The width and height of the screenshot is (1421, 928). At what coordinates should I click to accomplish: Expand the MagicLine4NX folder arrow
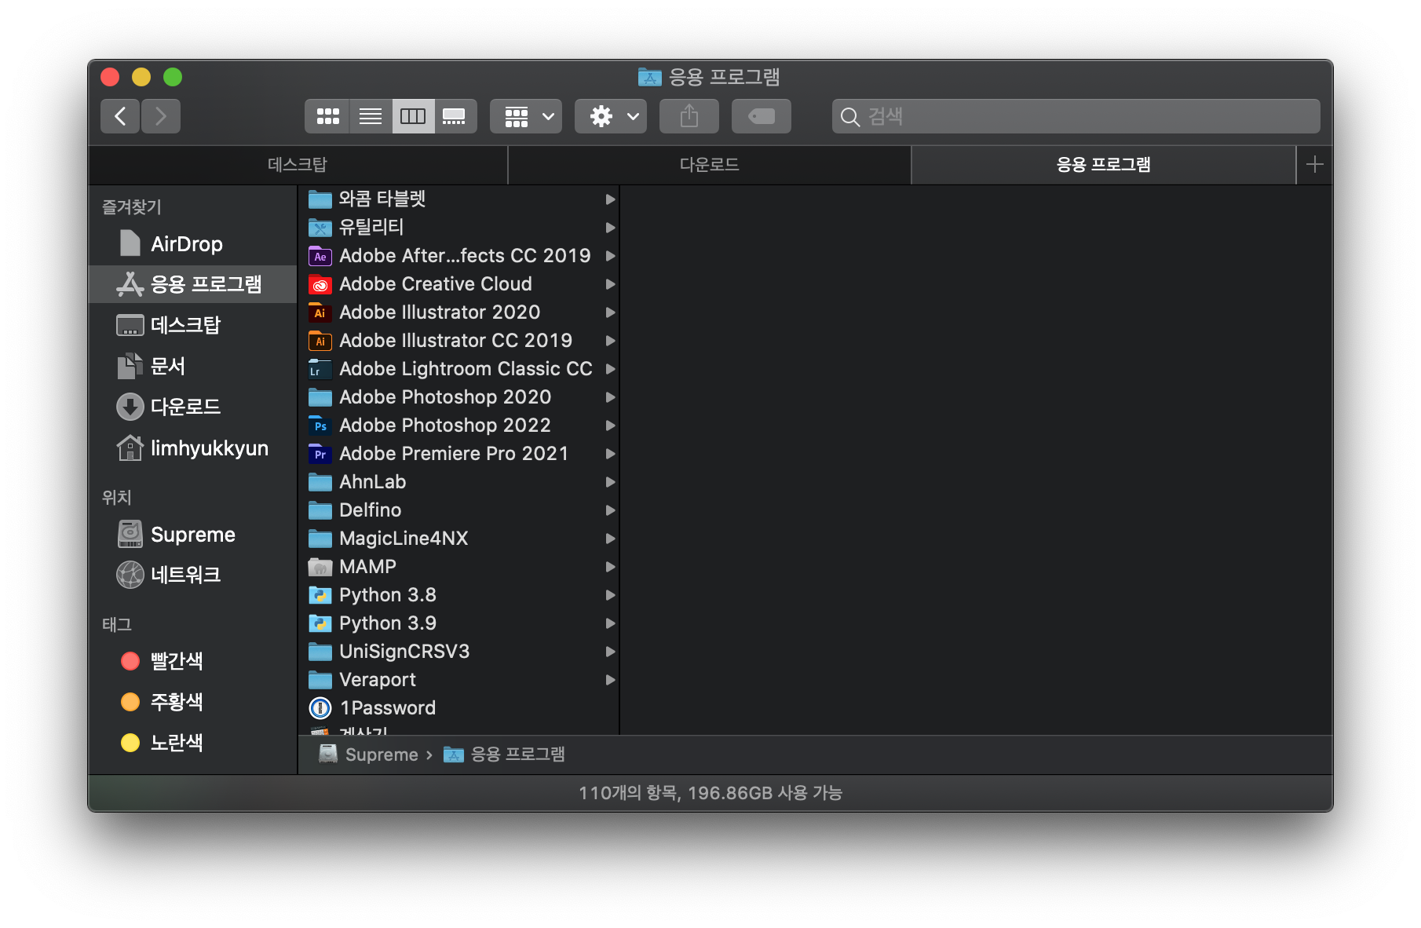[610, 539]
